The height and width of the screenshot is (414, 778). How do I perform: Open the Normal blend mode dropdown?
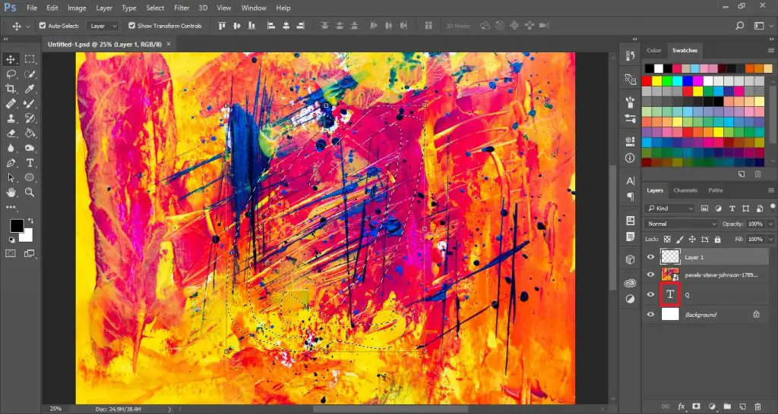tap(681, 224)
